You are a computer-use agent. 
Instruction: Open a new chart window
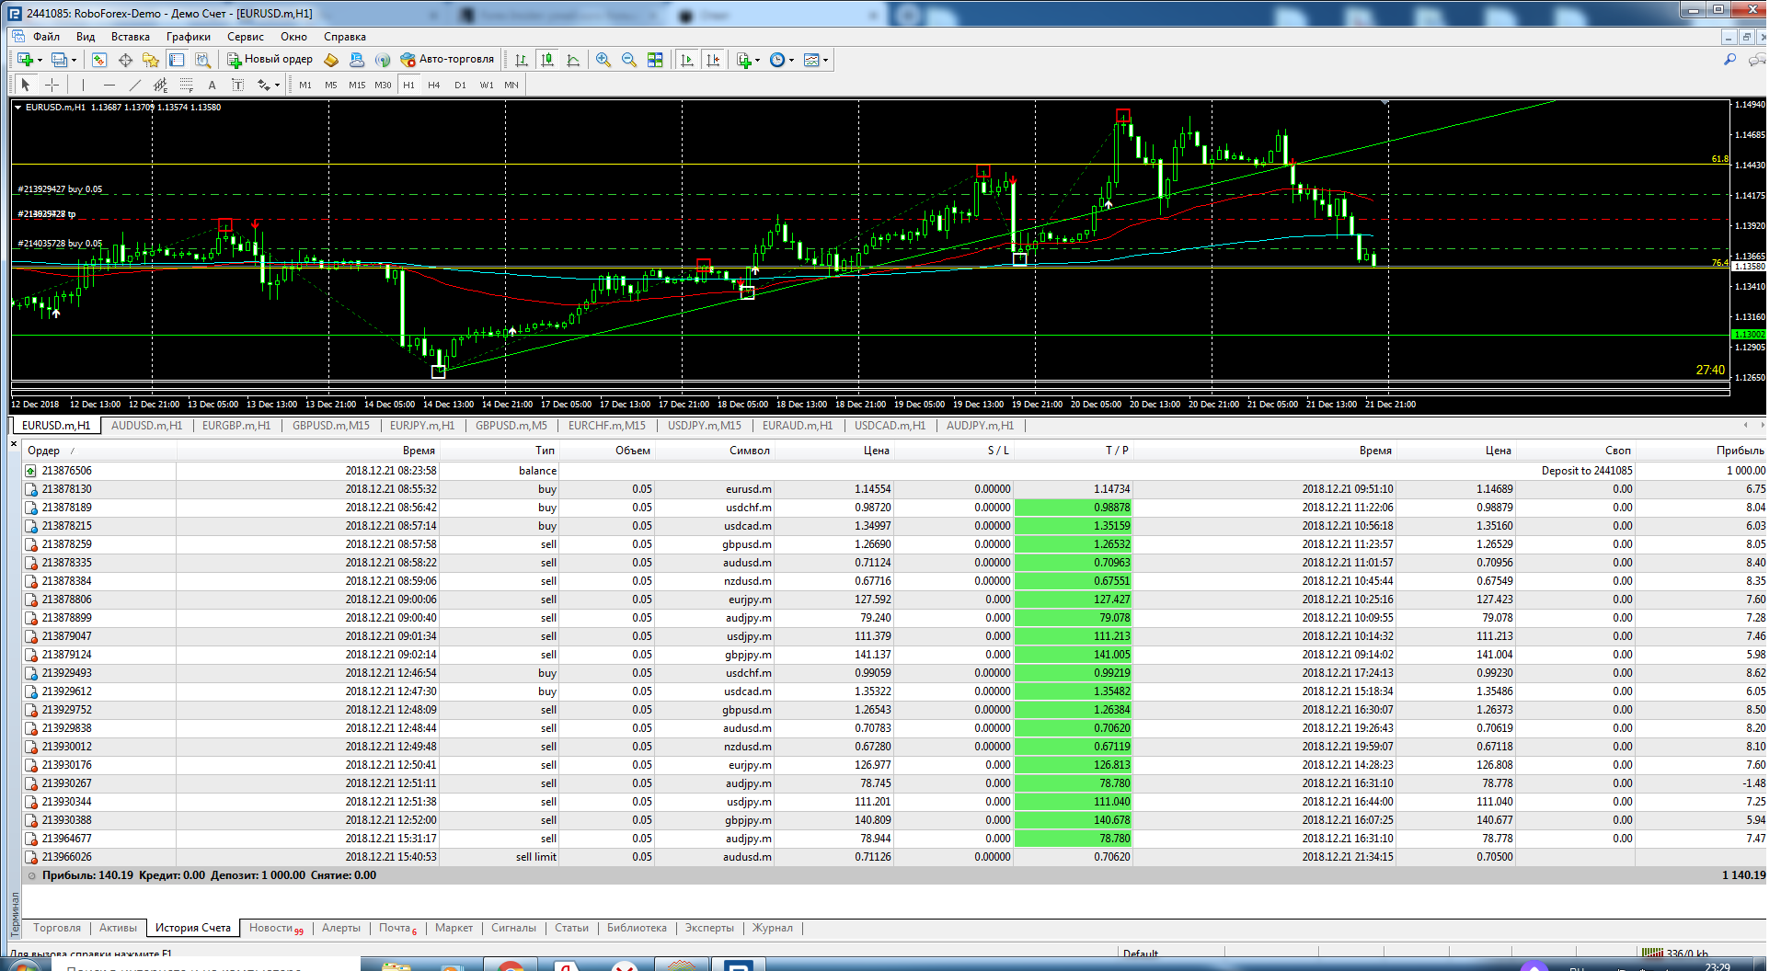(25, 60)
